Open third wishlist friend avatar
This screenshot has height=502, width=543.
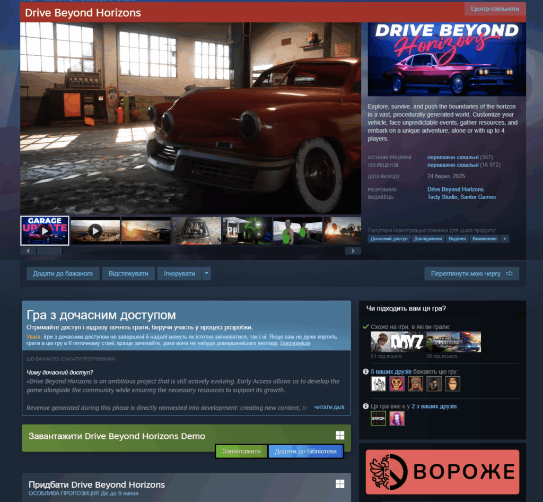pyautogui.click(x=416, y=384)
